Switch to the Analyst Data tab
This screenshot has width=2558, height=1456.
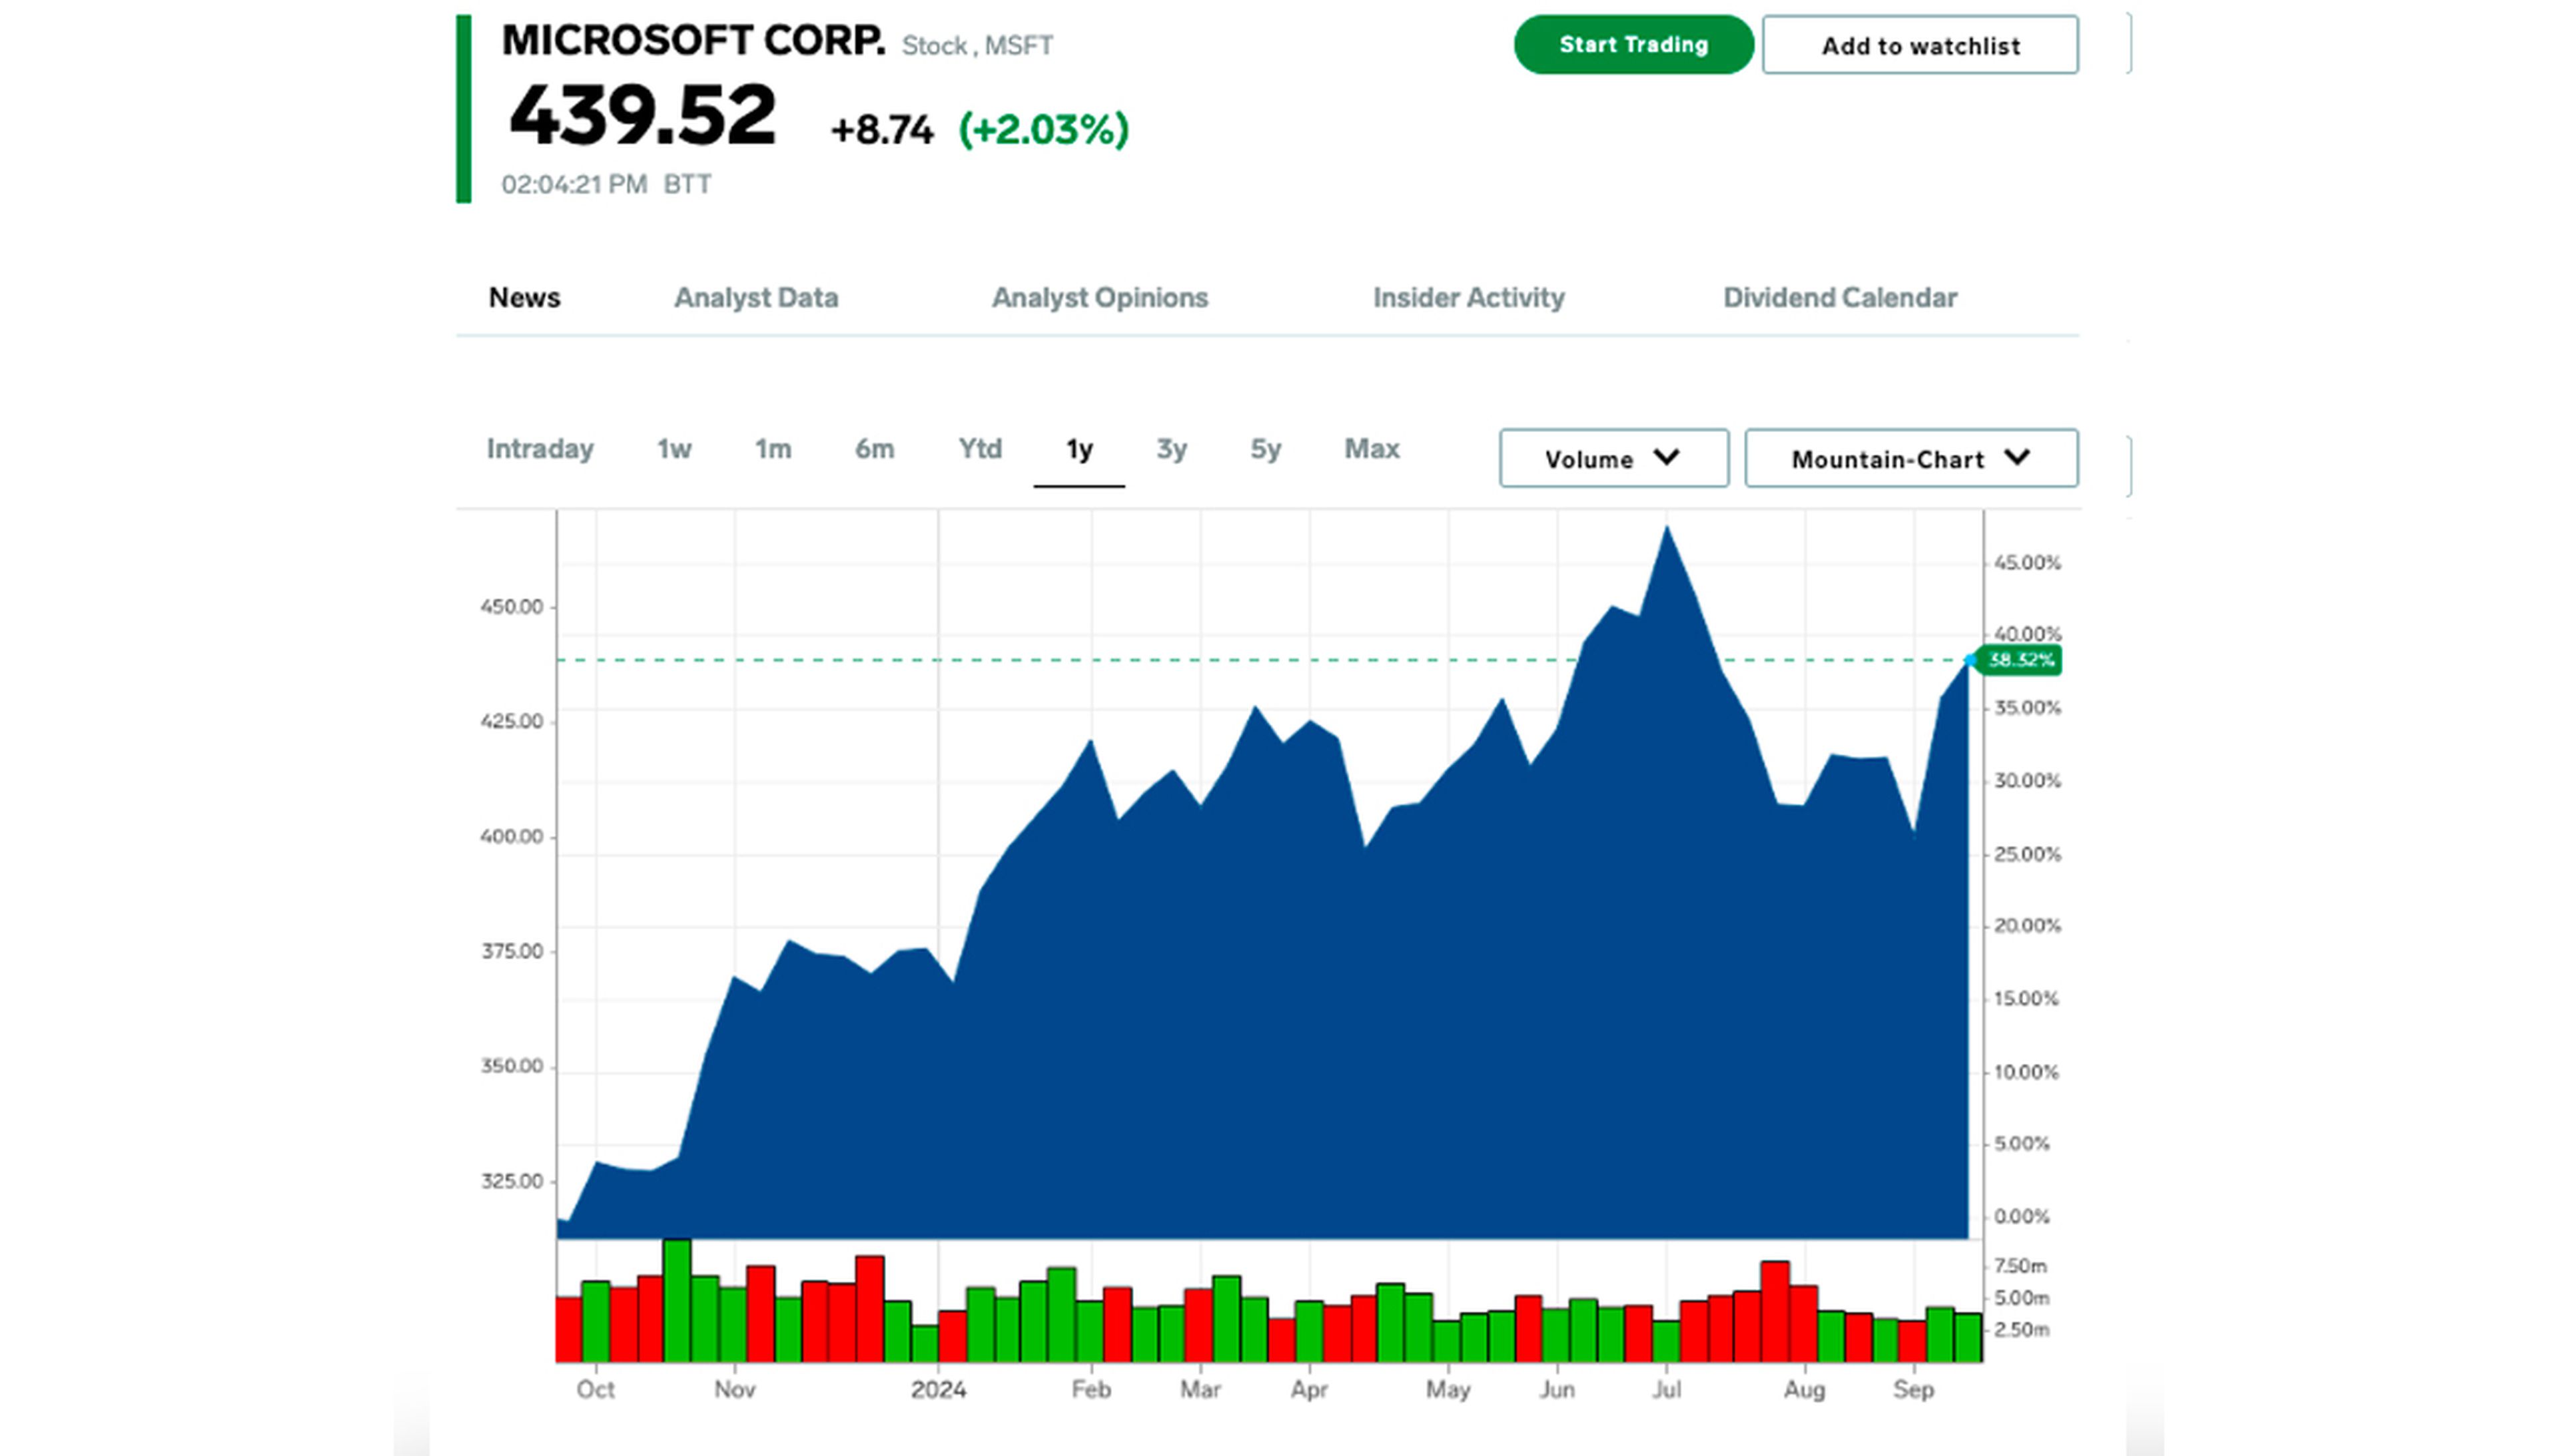[x=756, y=298]
